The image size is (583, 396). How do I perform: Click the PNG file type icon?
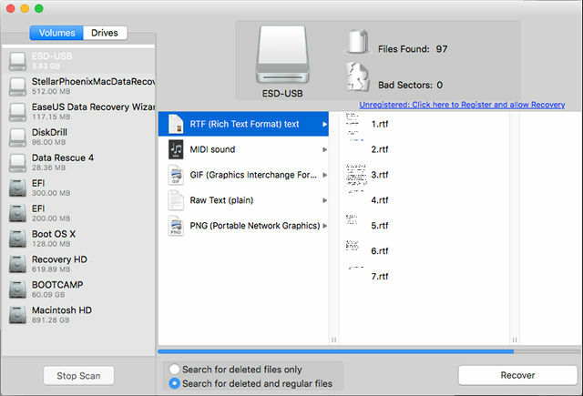click(176, 226)
